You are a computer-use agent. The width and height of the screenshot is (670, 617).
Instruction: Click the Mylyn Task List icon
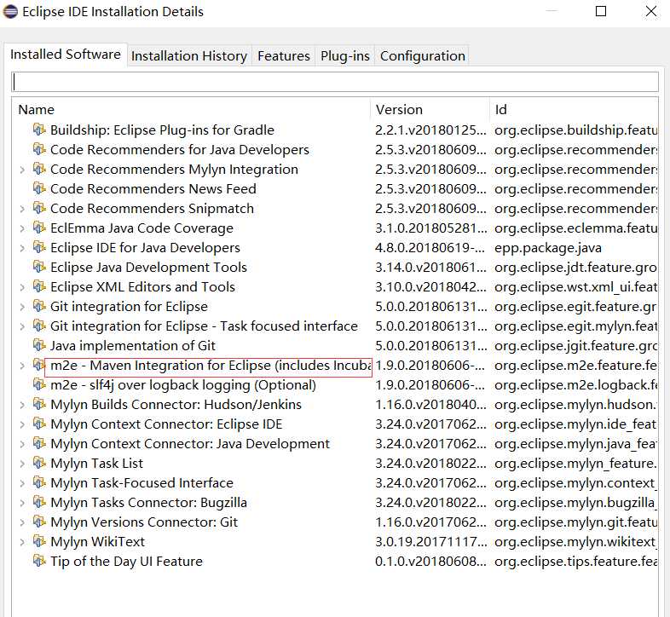pyautogui.click(x=39, y=463)
